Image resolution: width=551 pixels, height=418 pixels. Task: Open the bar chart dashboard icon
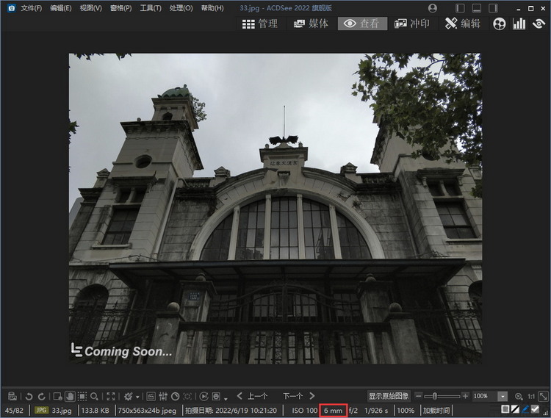pos(519,24)
